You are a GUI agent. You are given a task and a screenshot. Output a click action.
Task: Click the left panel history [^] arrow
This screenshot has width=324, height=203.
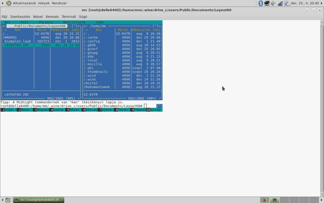click(x=74, y=26)
